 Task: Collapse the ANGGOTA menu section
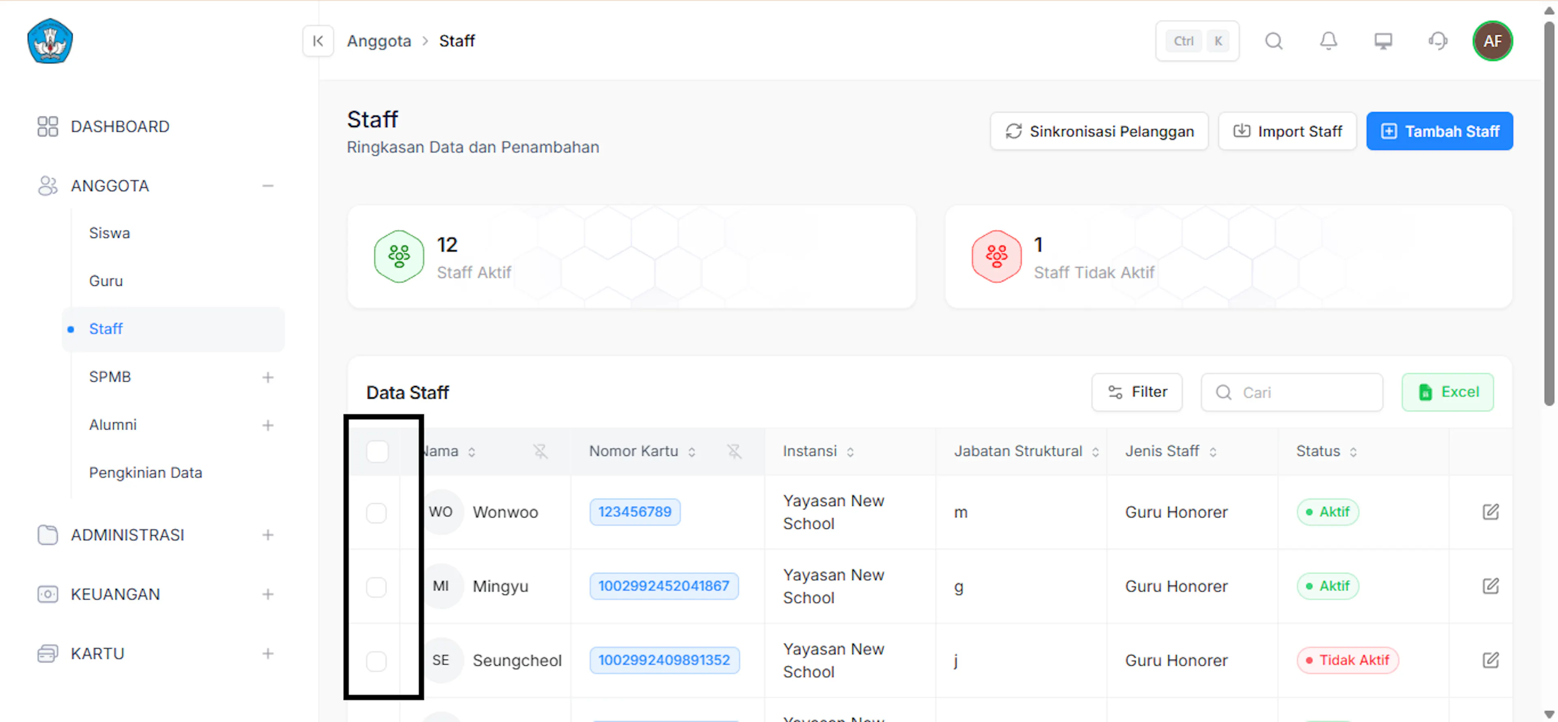(268, 186)
